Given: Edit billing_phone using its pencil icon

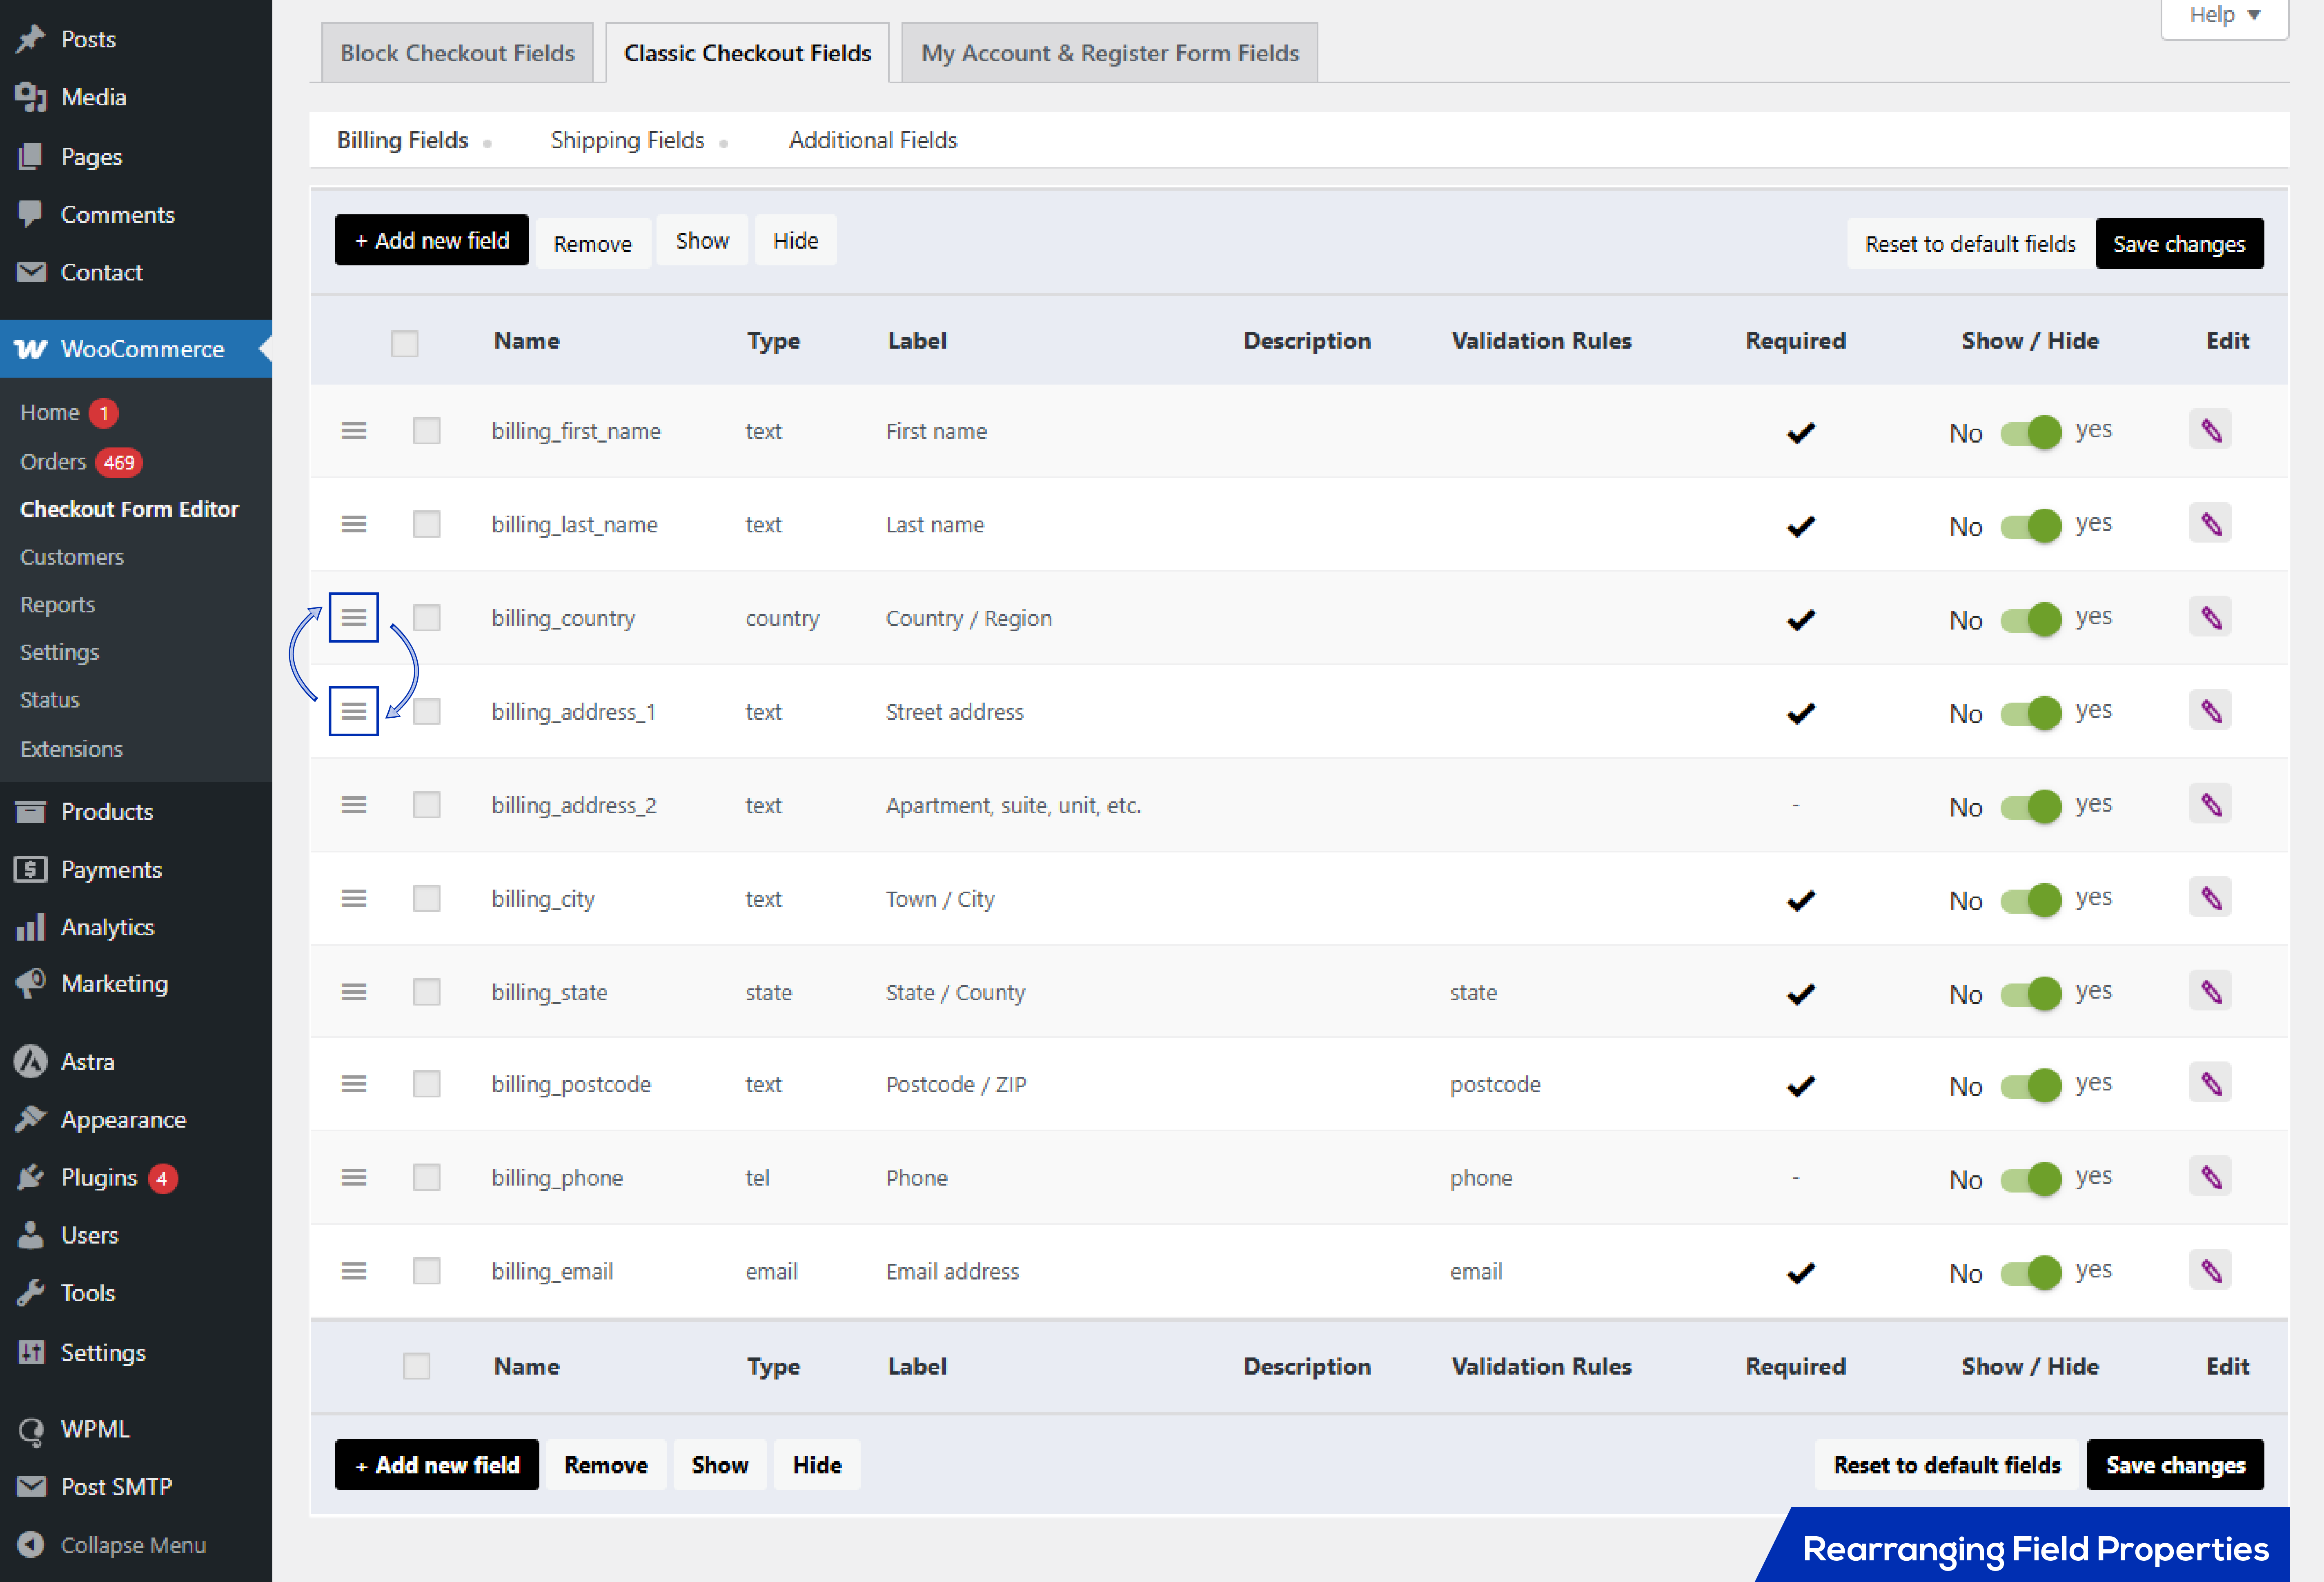Looking at the screenshot, I should point(2210,1177).
